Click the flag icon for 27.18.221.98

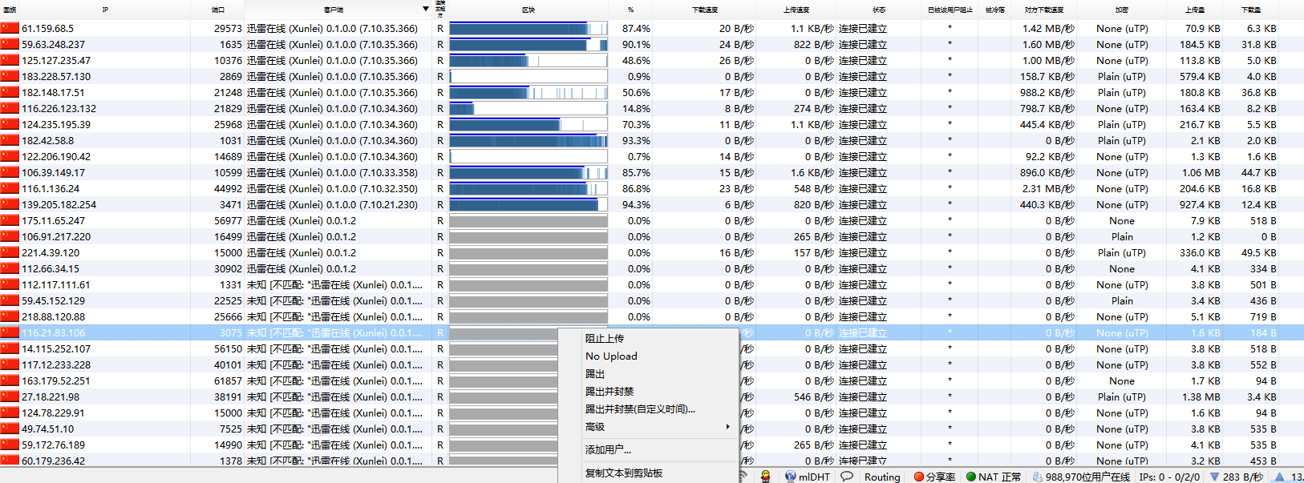click(x=10, y=396)
